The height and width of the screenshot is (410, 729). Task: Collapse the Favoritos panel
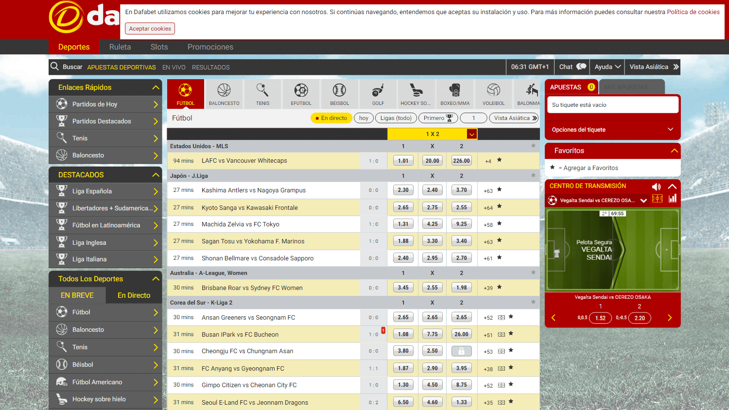click(x=674, y=151)
